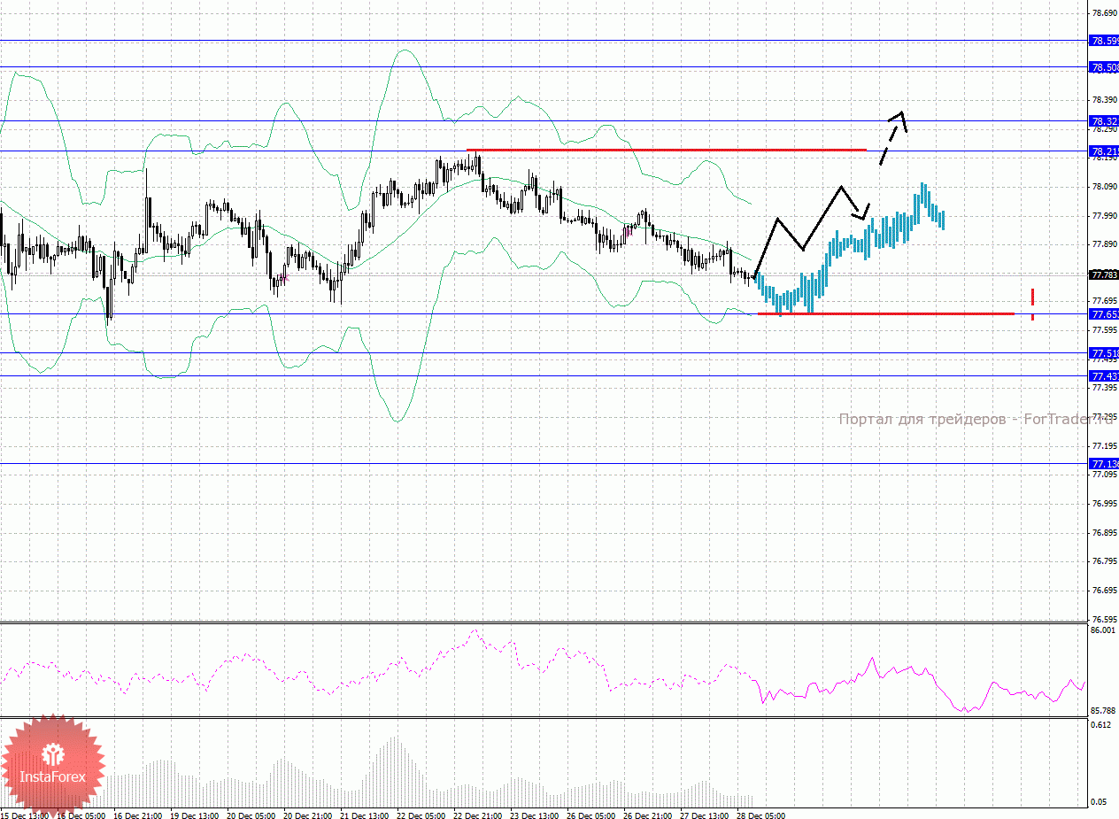
Task: Click the 28 Dec 05:00 time label
Action: [x=760, y=815]
